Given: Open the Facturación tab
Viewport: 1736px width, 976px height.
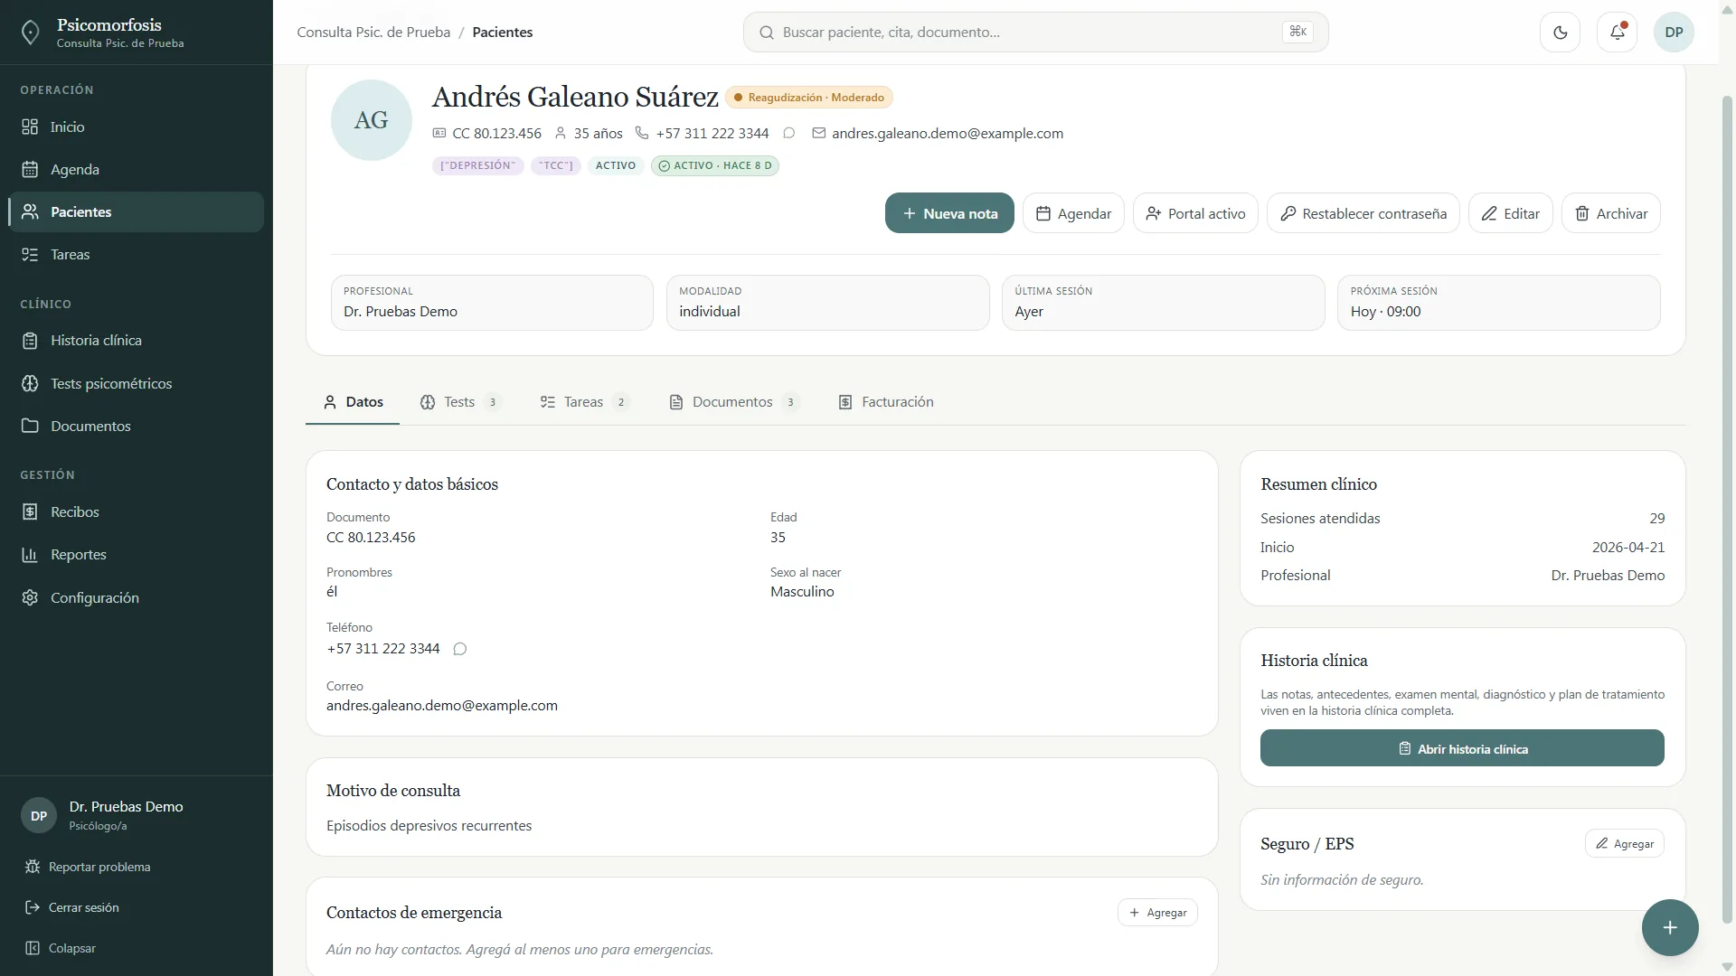Looking at the screenshot, I should coord(886,402).
